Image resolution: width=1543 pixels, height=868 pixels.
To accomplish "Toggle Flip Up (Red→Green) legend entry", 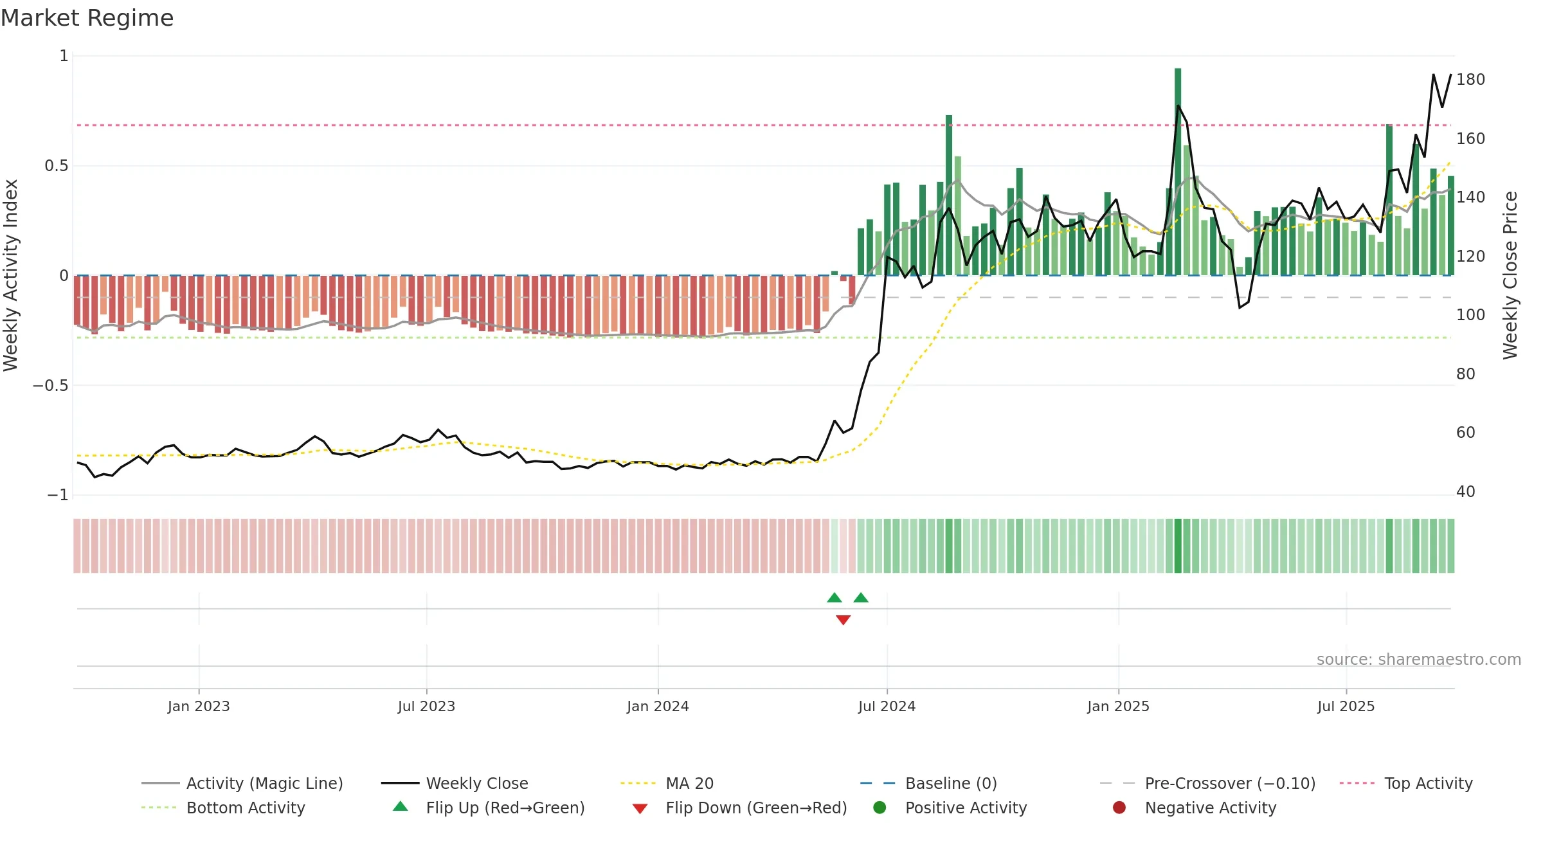I will click(x=489, y=808).
